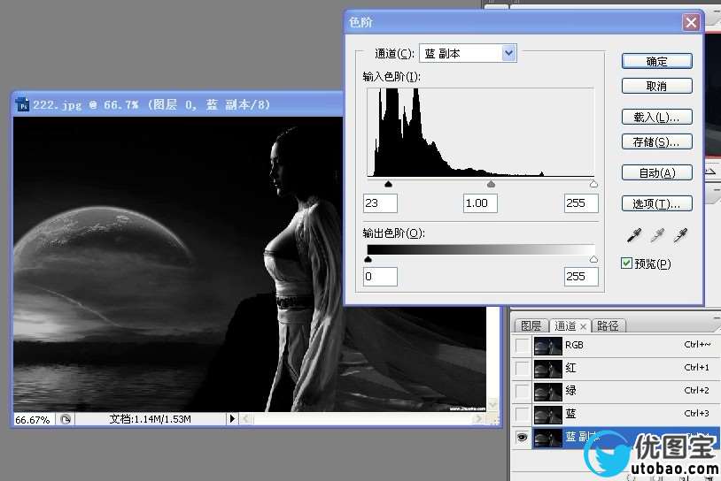
Task: Select the RGB channel thumbnail
Action: coord(547,346)
